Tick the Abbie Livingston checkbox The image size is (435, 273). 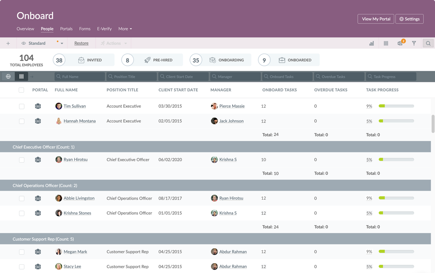pyautogui.click(x=21, y=198)
